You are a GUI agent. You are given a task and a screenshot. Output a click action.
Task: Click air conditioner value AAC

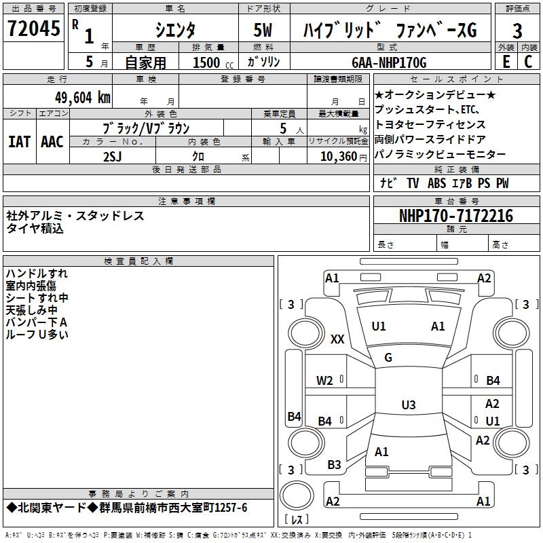[52, 142]
